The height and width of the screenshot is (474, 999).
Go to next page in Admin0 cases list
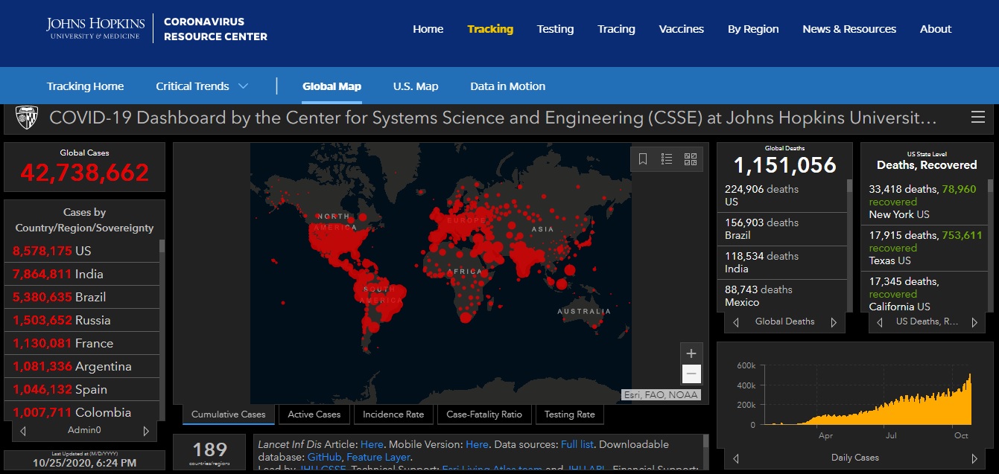(146, 431)
